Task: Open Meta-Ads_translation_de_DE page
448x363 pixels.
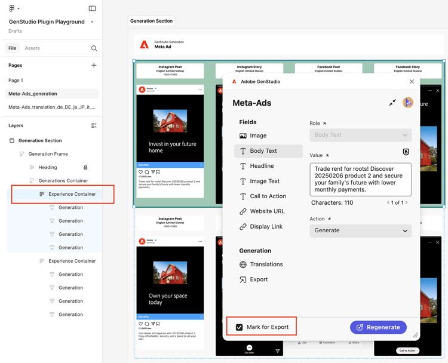Action: [52, 107]
